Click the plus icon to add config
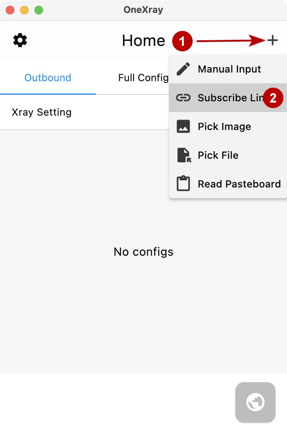287x431 pixels. pos(273,41)
